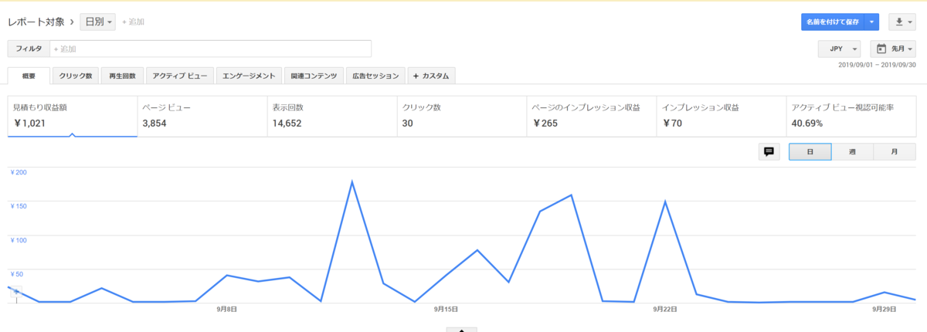The height and width of the screenshot is (332, 927).
Task: Switch to the 概要 tab
Action: 29,76
